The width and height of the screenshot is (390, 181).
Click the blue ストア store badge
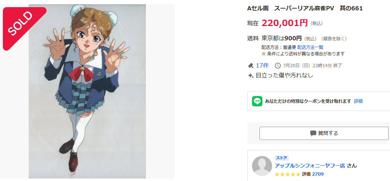tap(281, 158)
